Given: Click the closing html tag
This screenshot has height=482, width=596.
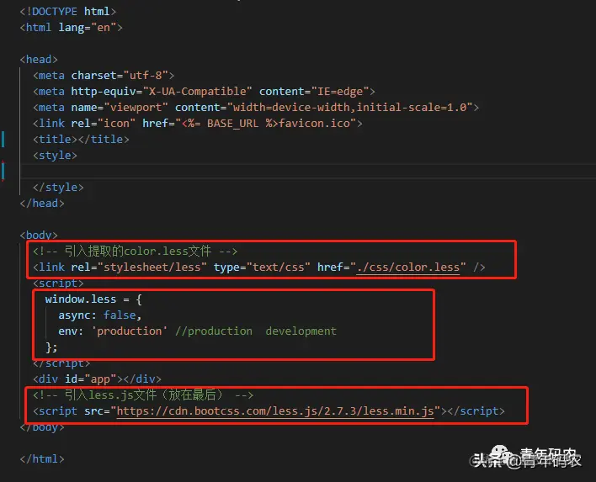Looking at the screenshot, I should (42, 458).
